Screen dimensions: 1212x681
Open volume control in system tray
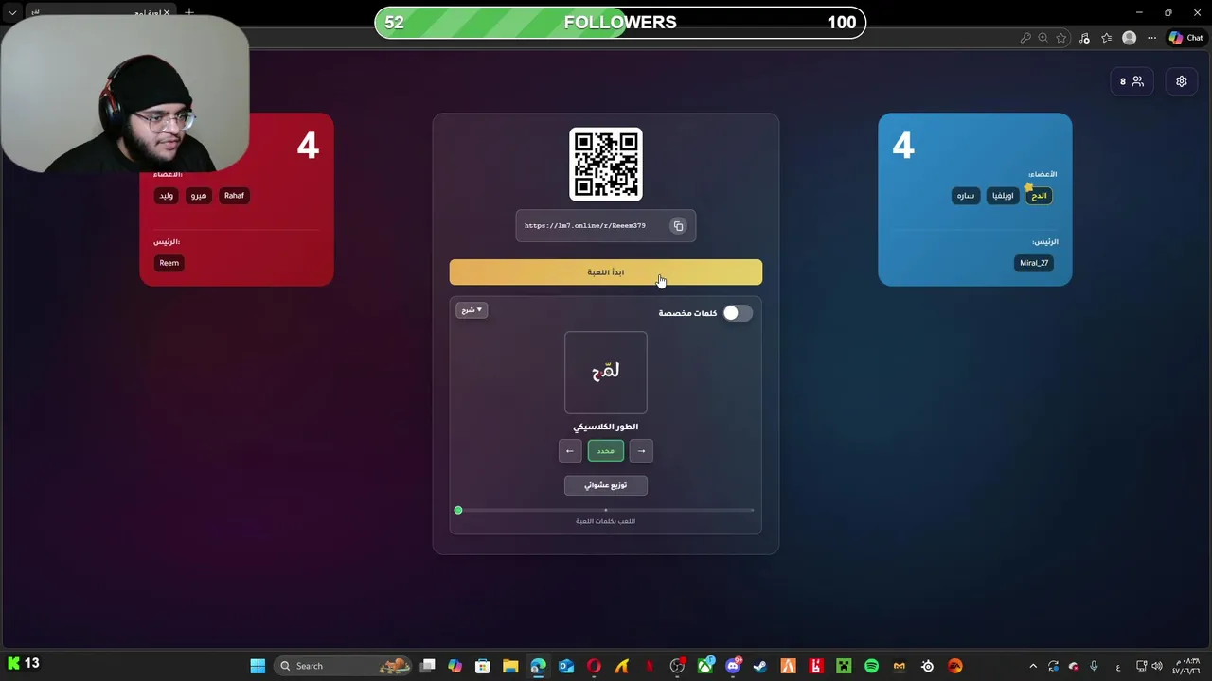[1157, 666]
